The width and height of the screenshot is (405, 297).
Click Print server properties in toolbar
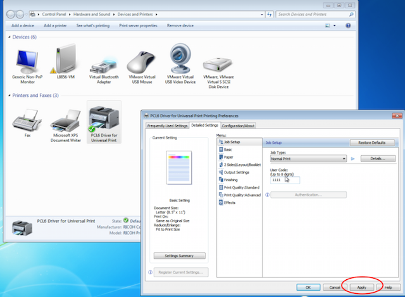tap(138, 25)
